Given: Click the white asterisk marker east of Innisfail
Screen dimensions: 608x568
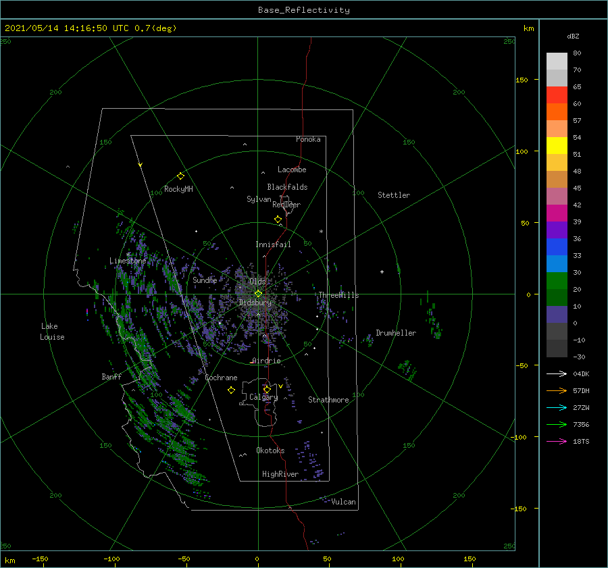Looking at the screenshot, I should point(321,232).
